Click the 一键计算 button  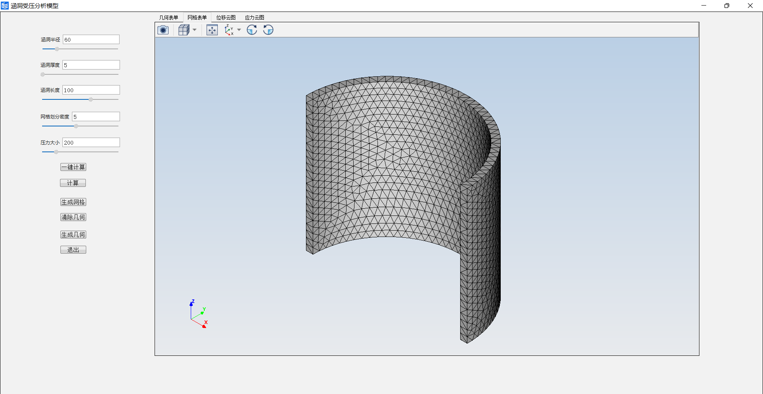pyautogui.click(x=73, y=167)
